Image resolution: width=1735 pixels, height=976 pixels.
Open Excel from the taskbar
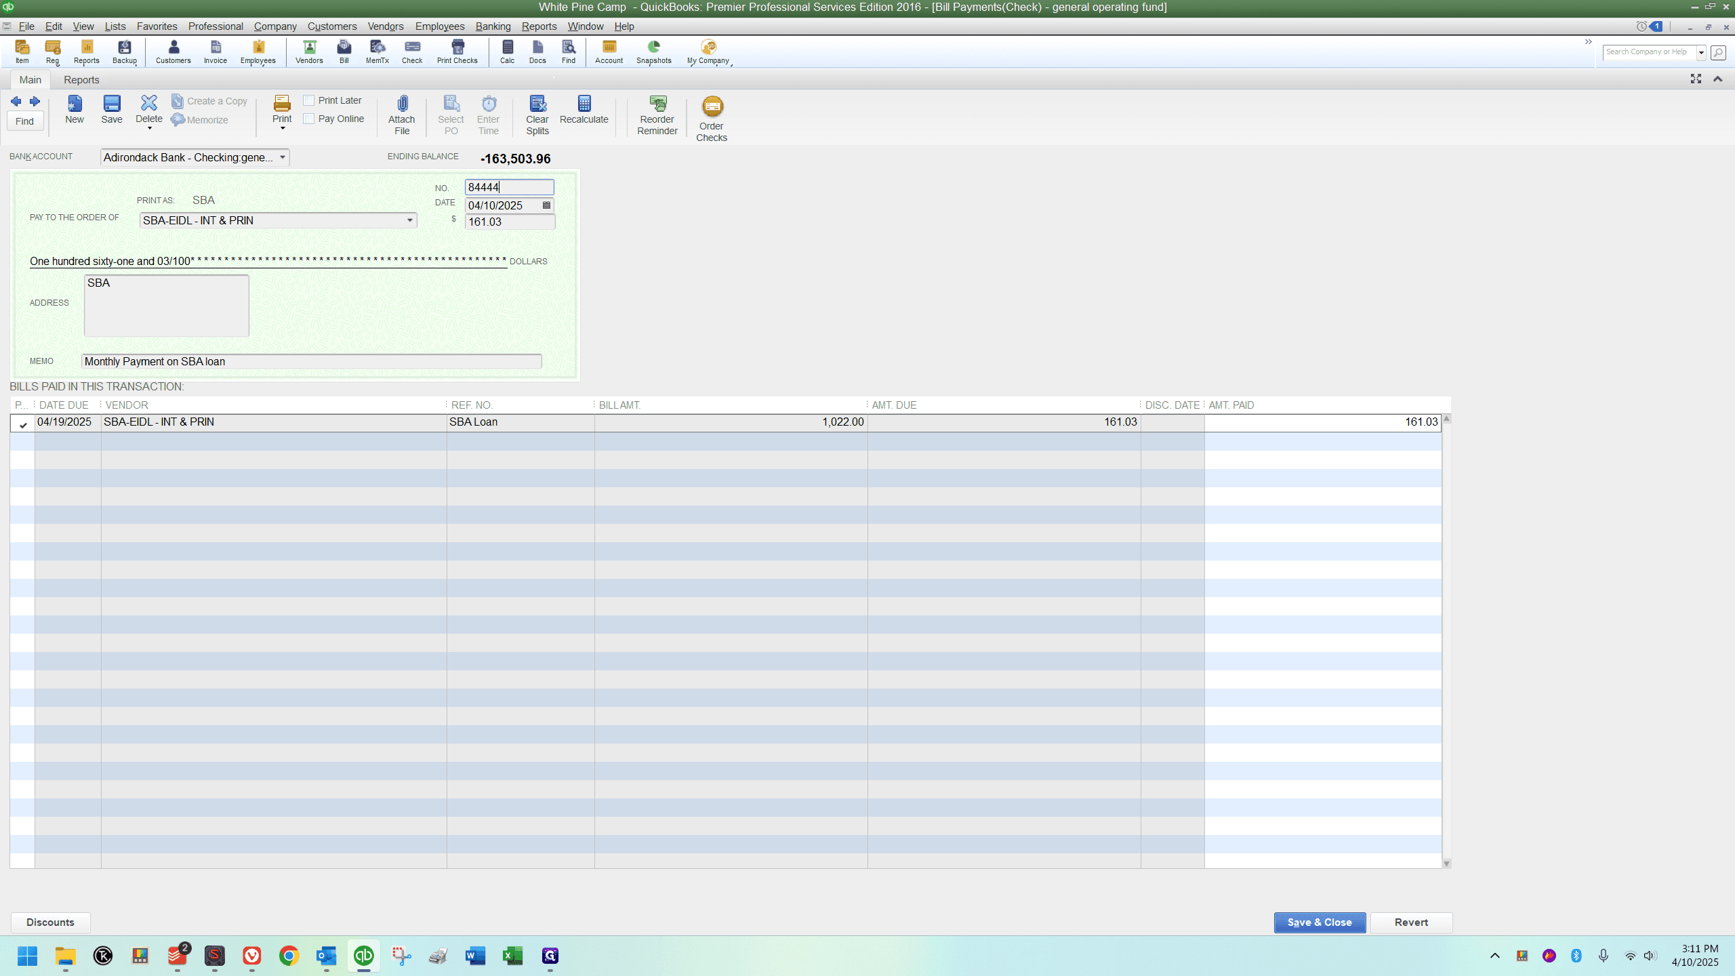(x=513, y=956)
